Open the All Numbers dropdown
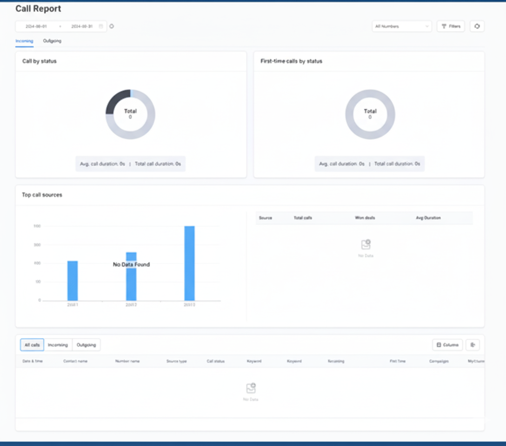Screen dimensions: 506x446 (401, 26)
